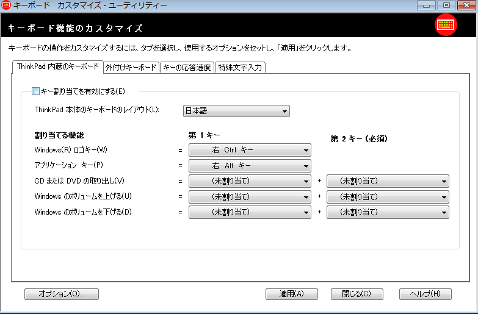Click the アプリケーション キー(P) label
Image resolution: width=478 pixels, height=314 pixels.
pos(68,165)
